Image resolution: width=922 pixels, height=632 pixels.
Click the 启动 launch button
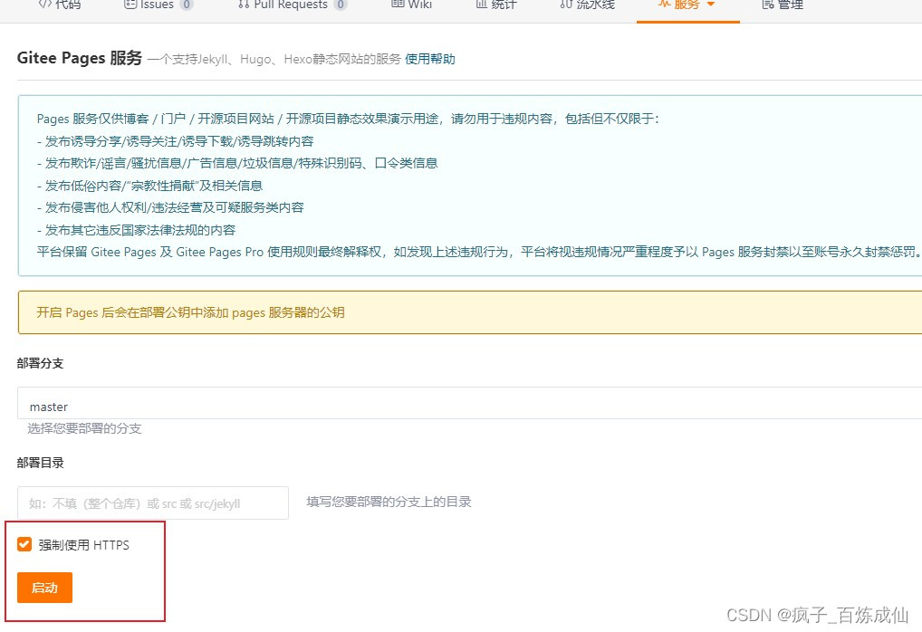click(43, 588)
